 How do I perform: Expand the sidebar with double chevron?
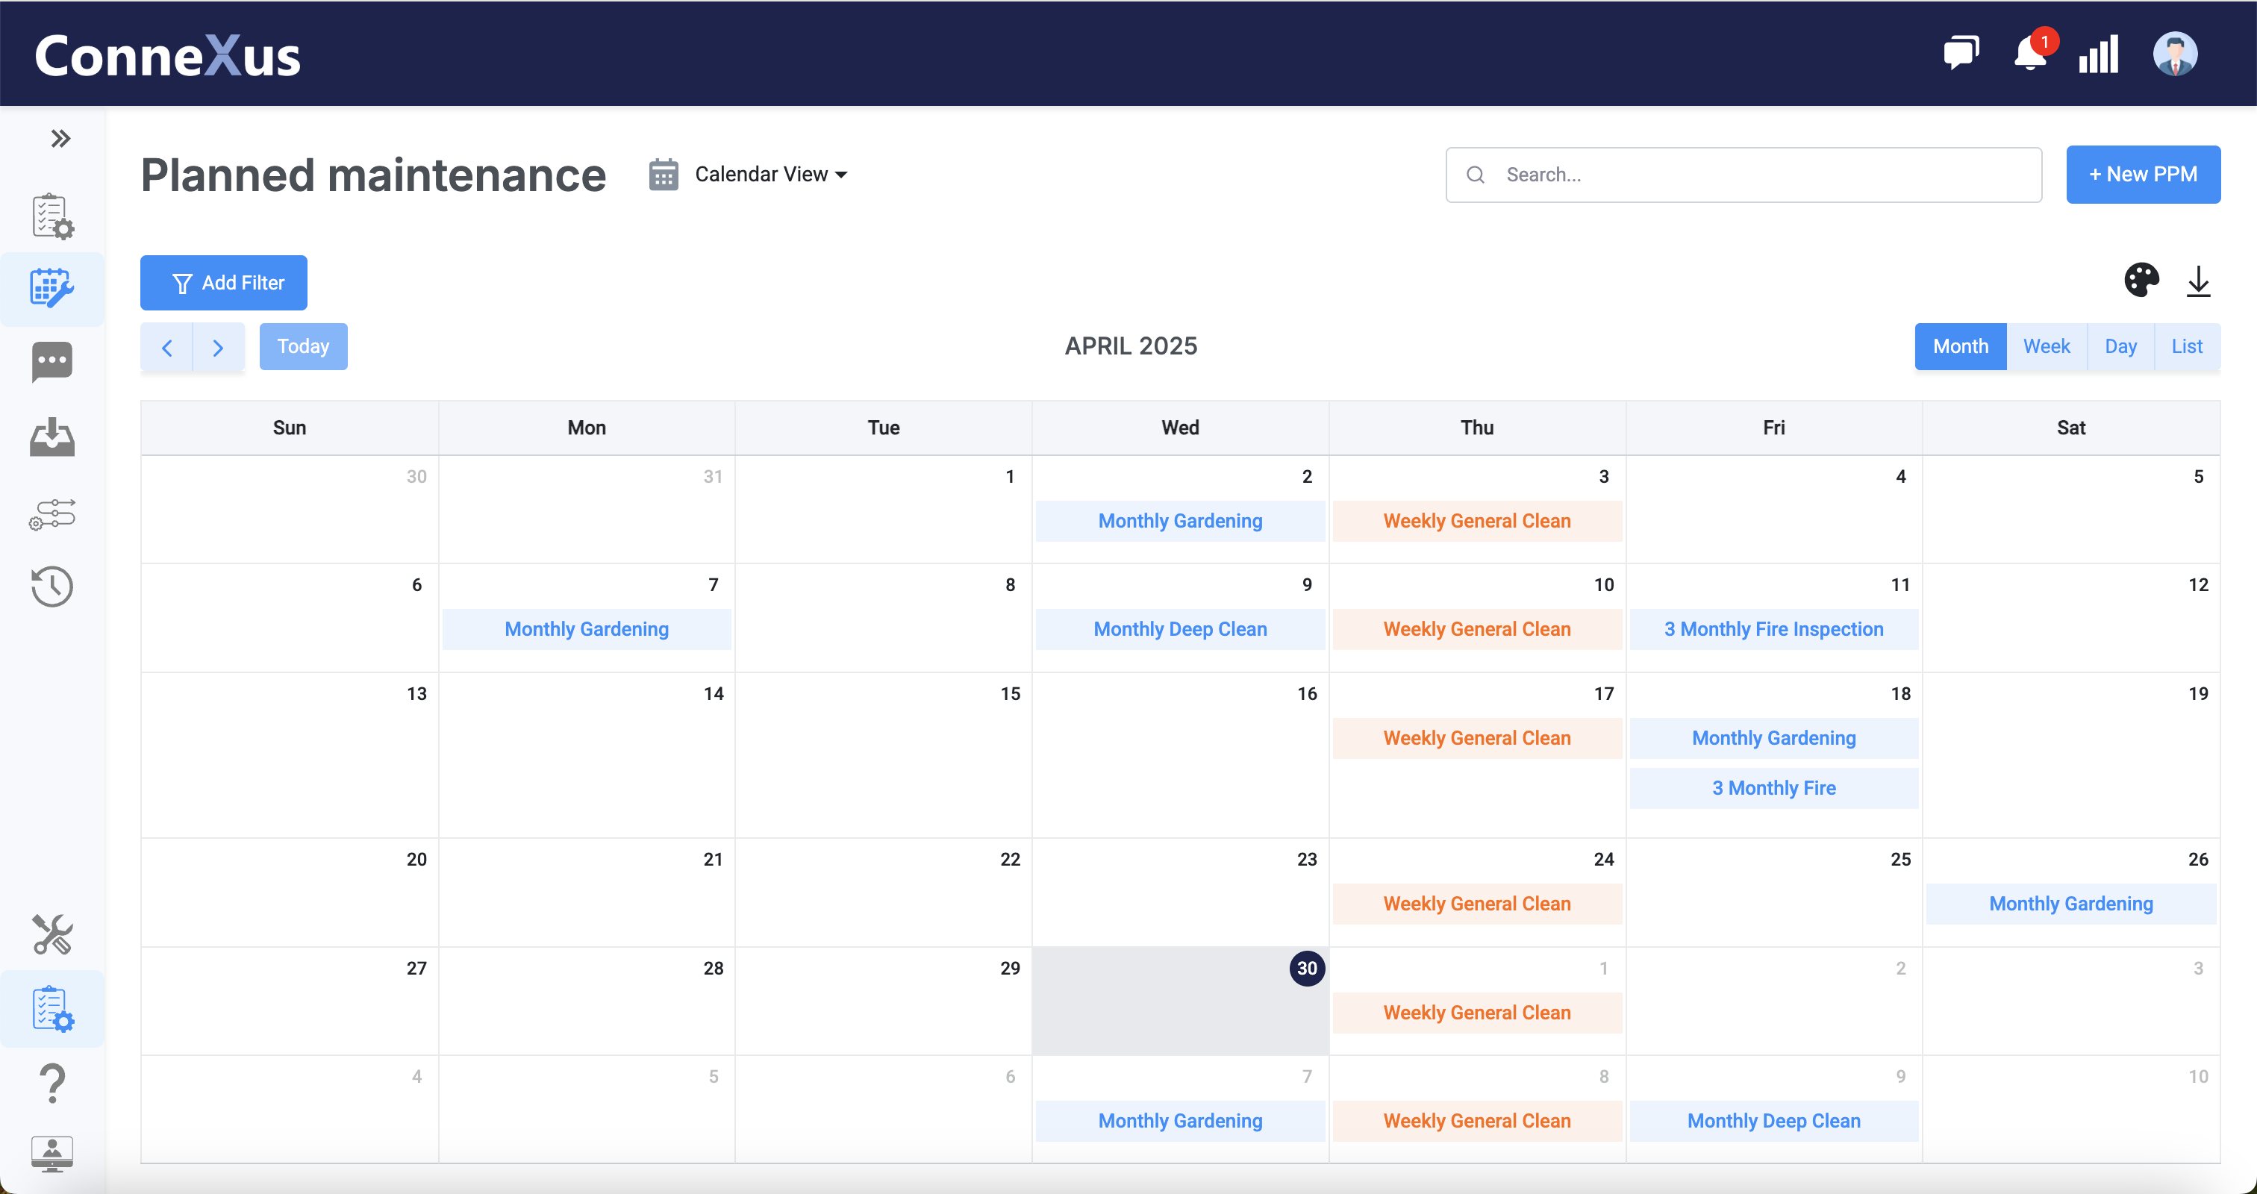60,138
